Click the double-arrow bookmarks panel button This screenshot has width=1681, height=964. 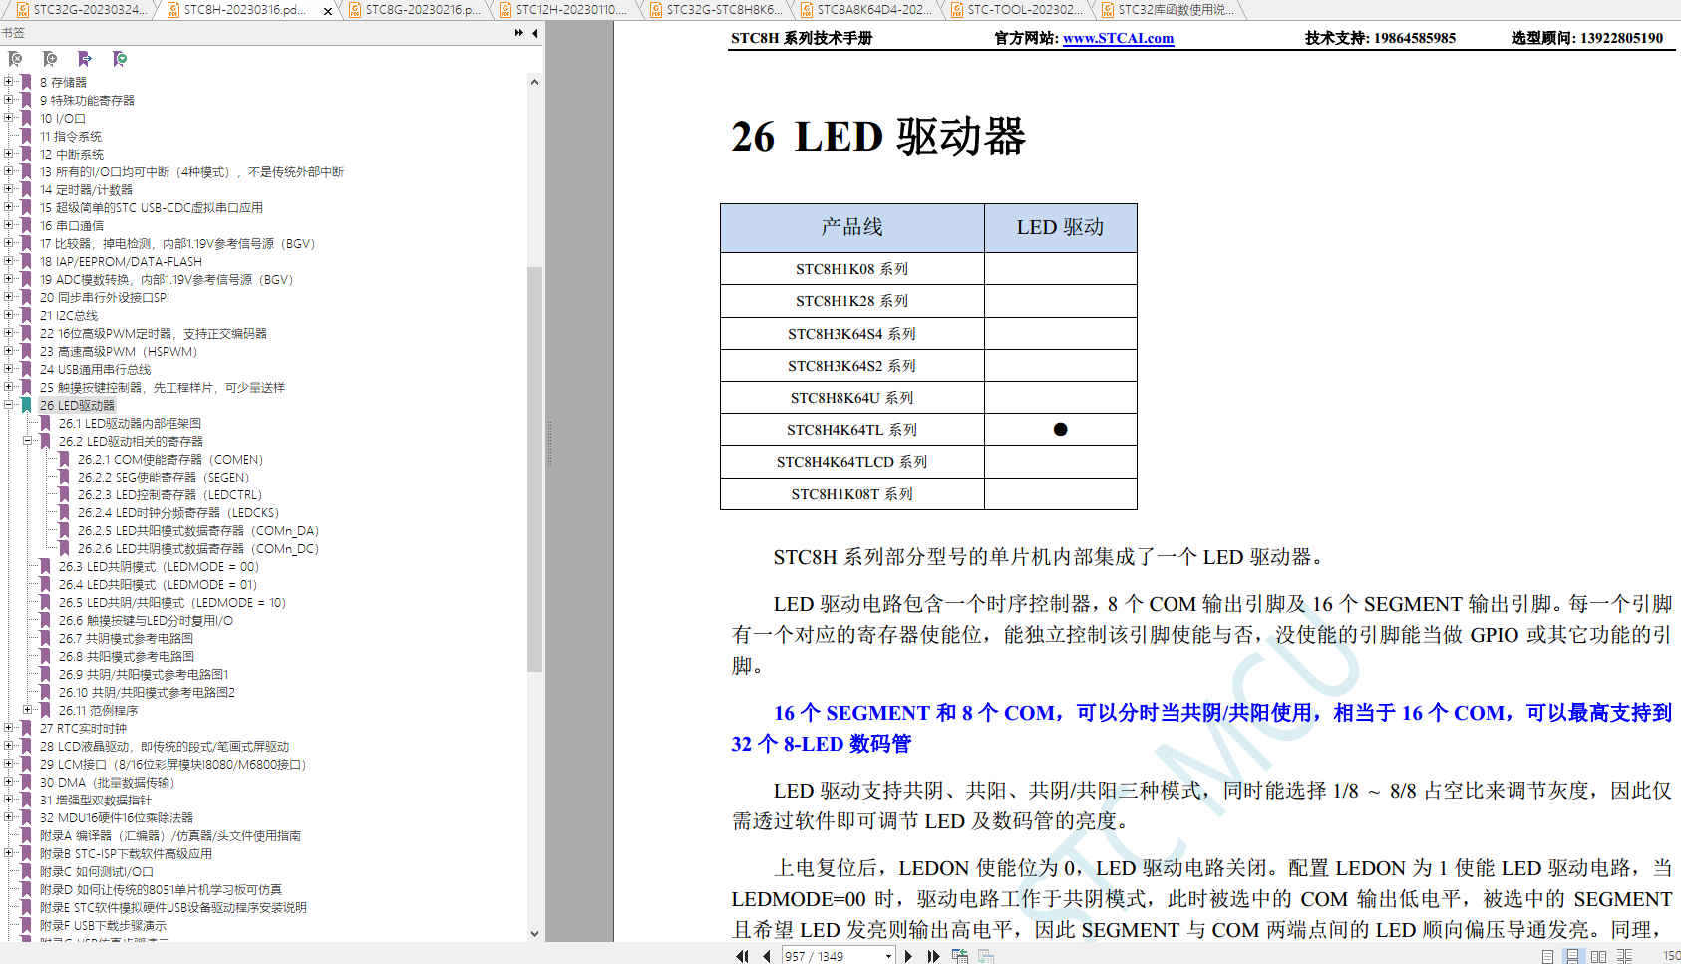click(518, 33)
